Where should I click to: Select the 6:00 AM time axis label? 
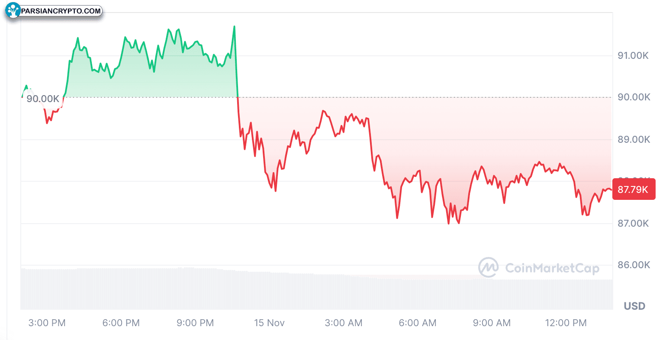click(418, 323)
